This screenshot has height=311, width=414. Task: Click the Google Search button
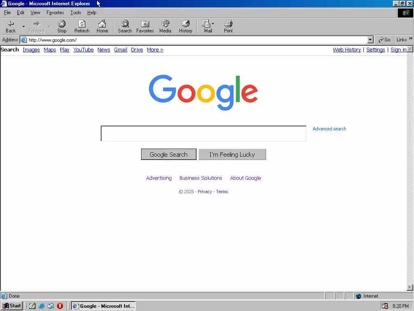point(169,154)
